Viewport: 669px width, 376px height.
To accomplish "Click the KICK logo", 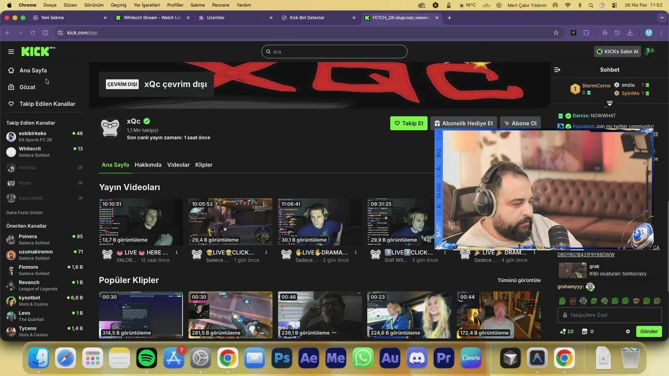I will [x=38, y=51].
